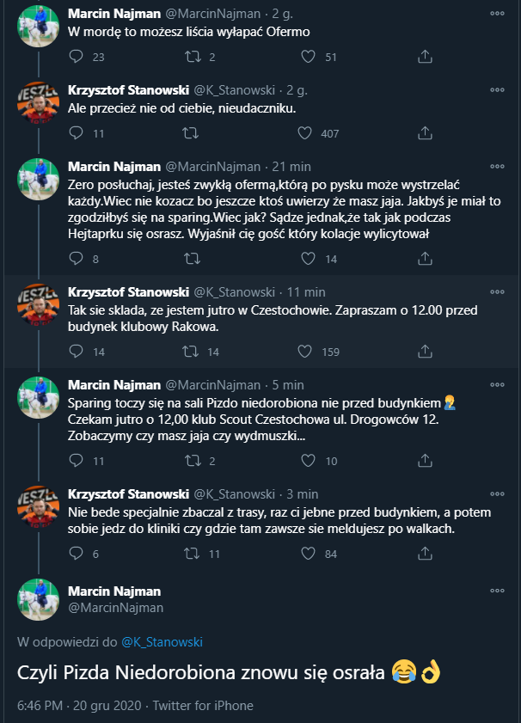
Task: Reply to the "Zero posłuchaj" tweet
Action: (x=77, y=258)
